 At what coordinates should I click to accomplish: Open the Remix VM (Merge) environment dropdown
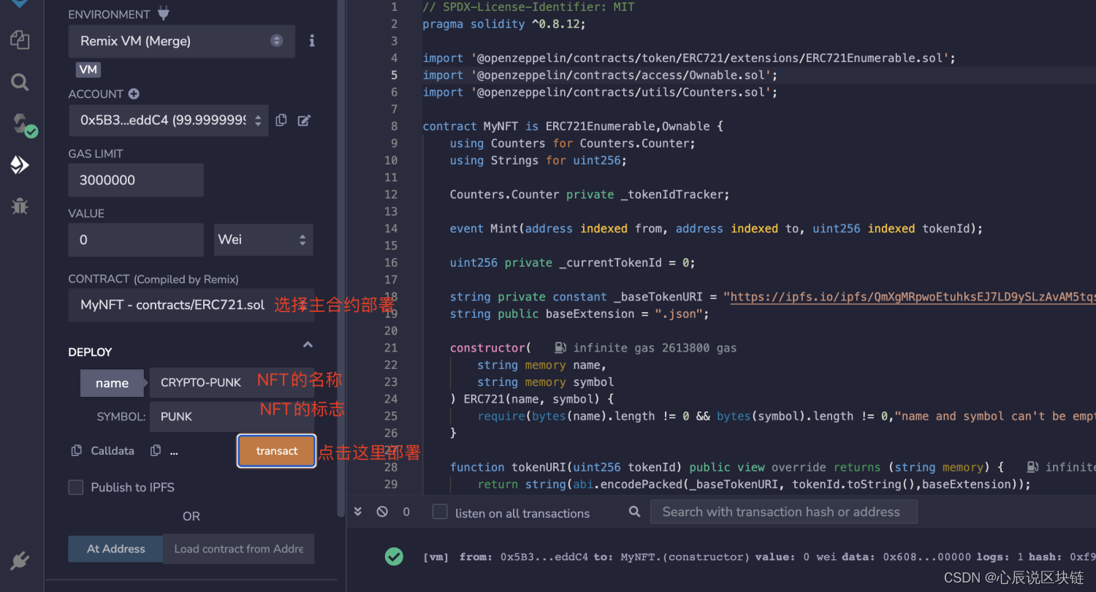tap(181, 41)
